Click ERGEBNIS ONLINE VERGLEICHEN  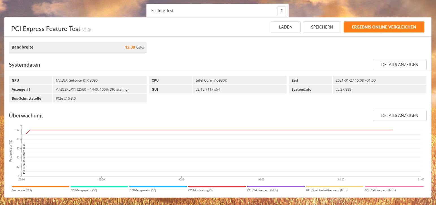(384, 27)
